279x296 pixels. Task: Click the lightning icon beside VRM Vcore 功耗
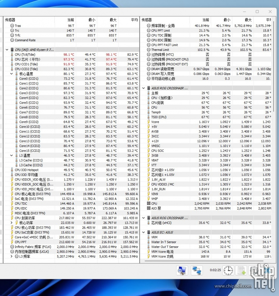(149, 256)
